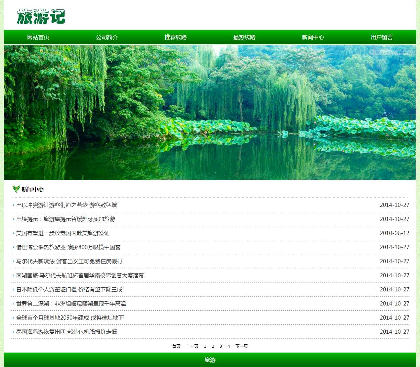This screenshot has height=367, width=420.
Task: Jump to 首页 in the pagination
Action: click(x=176, y=346)
